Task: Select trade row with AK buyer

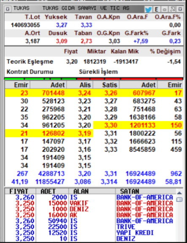Action: (x=90, y=215)
